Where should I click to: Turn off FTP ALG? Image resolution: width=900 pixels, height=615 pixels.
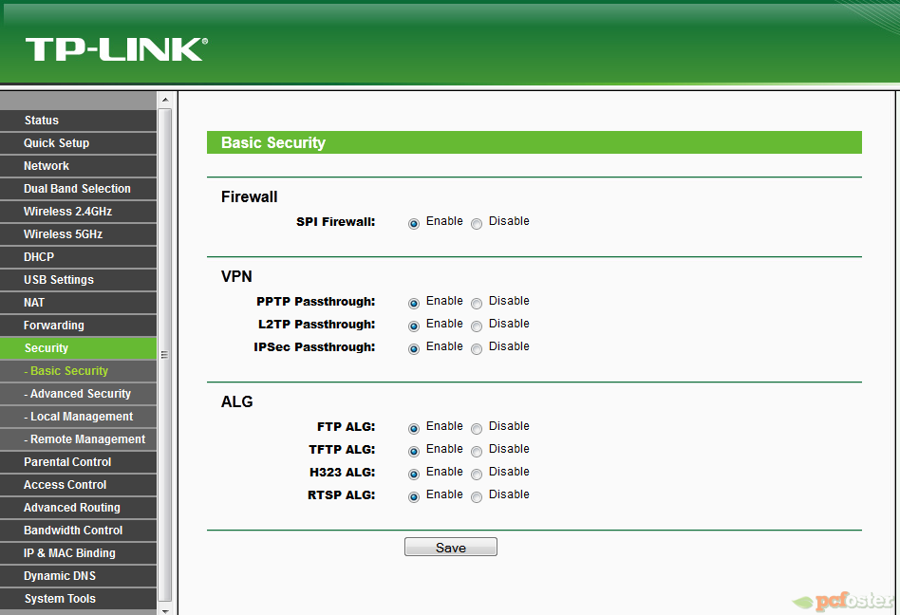[477, 429]
